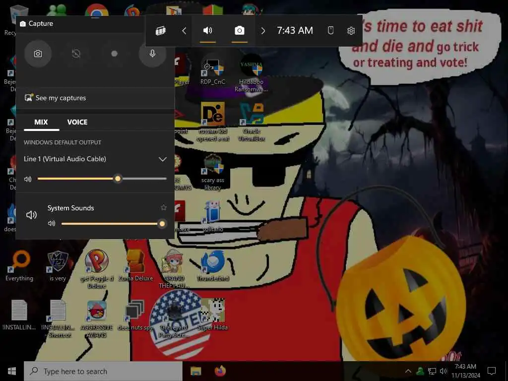Launch the Everything search shortcut

pyautogui.click(x=19, y=266)
